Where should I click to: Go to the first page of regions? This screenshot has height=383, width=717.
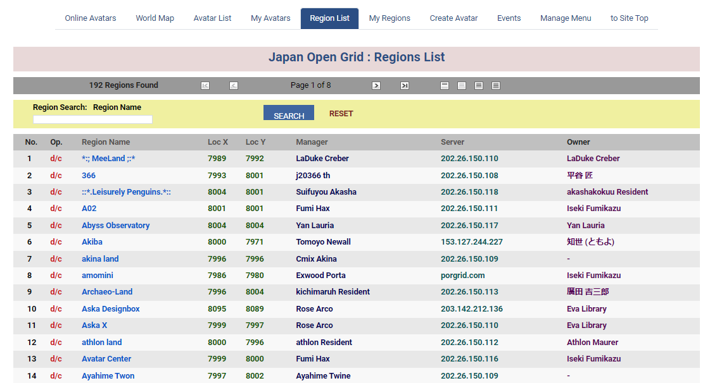pos(205,86)
